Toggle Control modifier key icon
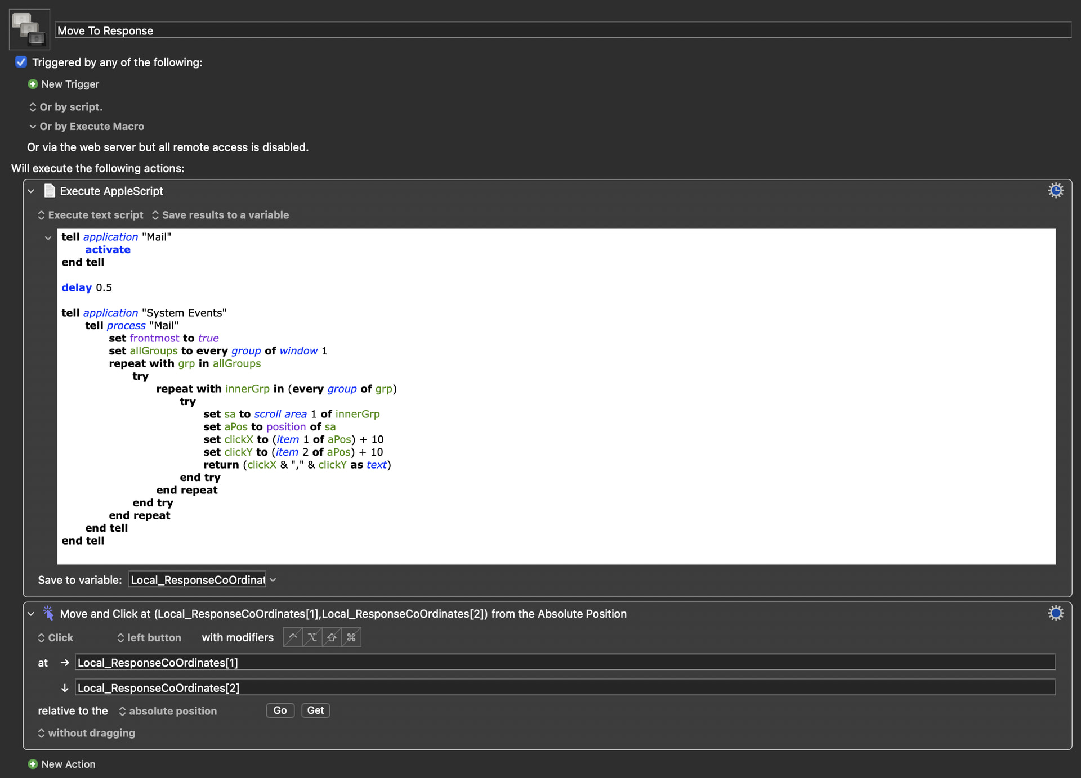The height and width of the screenshot is (778, 1081). tap(293, 637)
